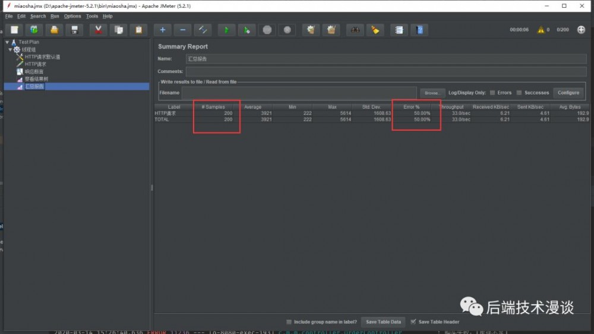Select the 线程组 thread group item
The image size is (594, 334).
tap(29, 50)
